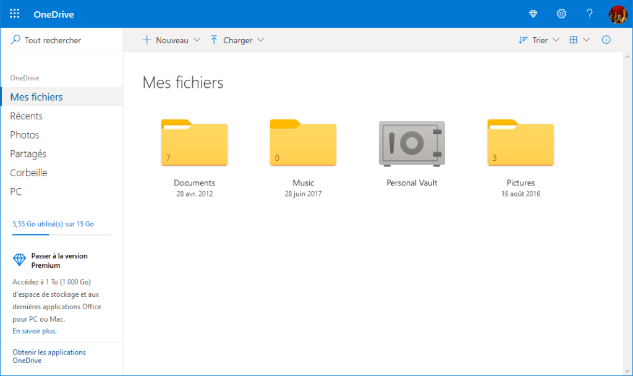Click the date 28 juin 2017
633x376 pixels.
click(303, 194)
